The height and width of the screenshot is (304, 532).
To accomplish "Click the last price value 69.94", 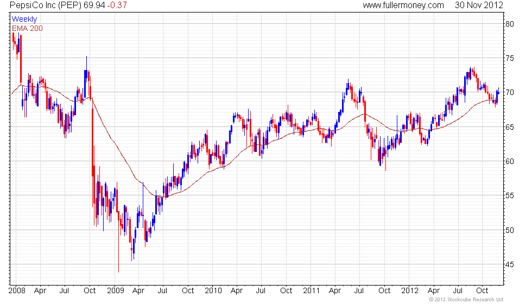I will (94, 5).
